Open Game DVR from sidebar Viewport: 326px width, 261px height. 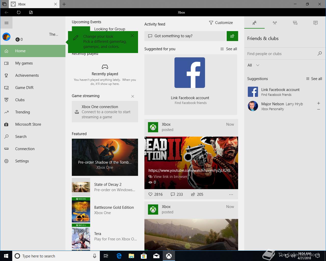24,88
